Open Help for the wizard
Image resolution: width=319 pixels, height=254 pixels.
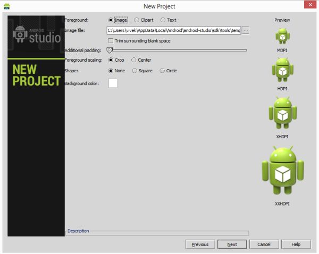[x=296, y=244]
